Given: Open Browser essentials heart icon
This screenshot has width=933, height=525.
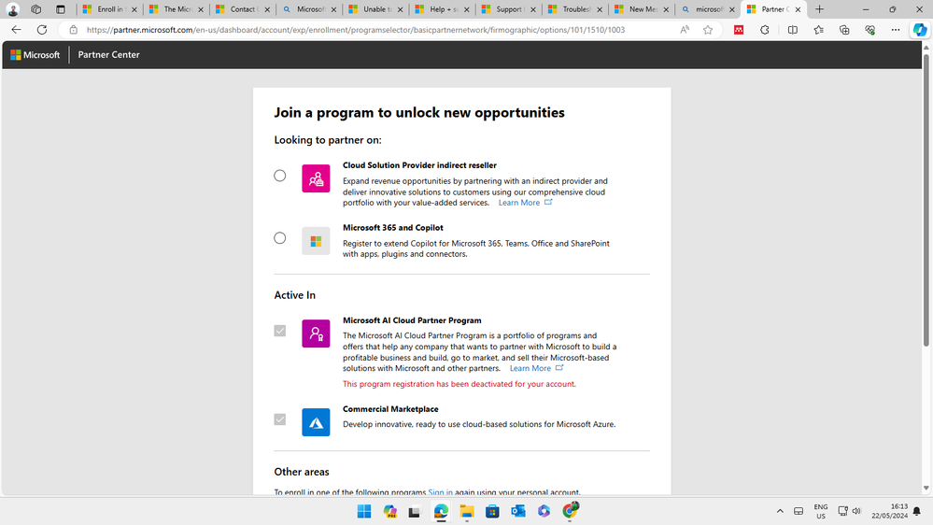Looking at the screenshot, I should (x=869, y=30).
